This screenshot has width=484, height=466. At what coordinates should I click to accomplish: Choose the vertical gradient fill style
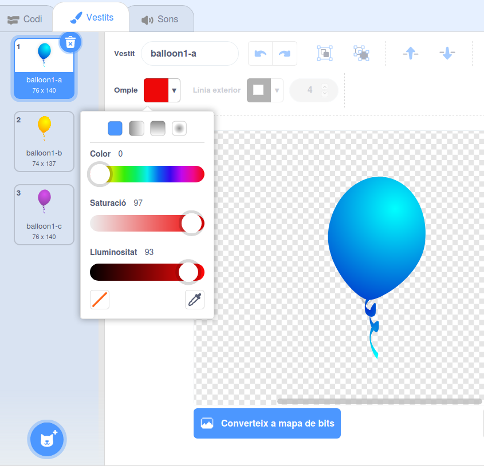158,128
